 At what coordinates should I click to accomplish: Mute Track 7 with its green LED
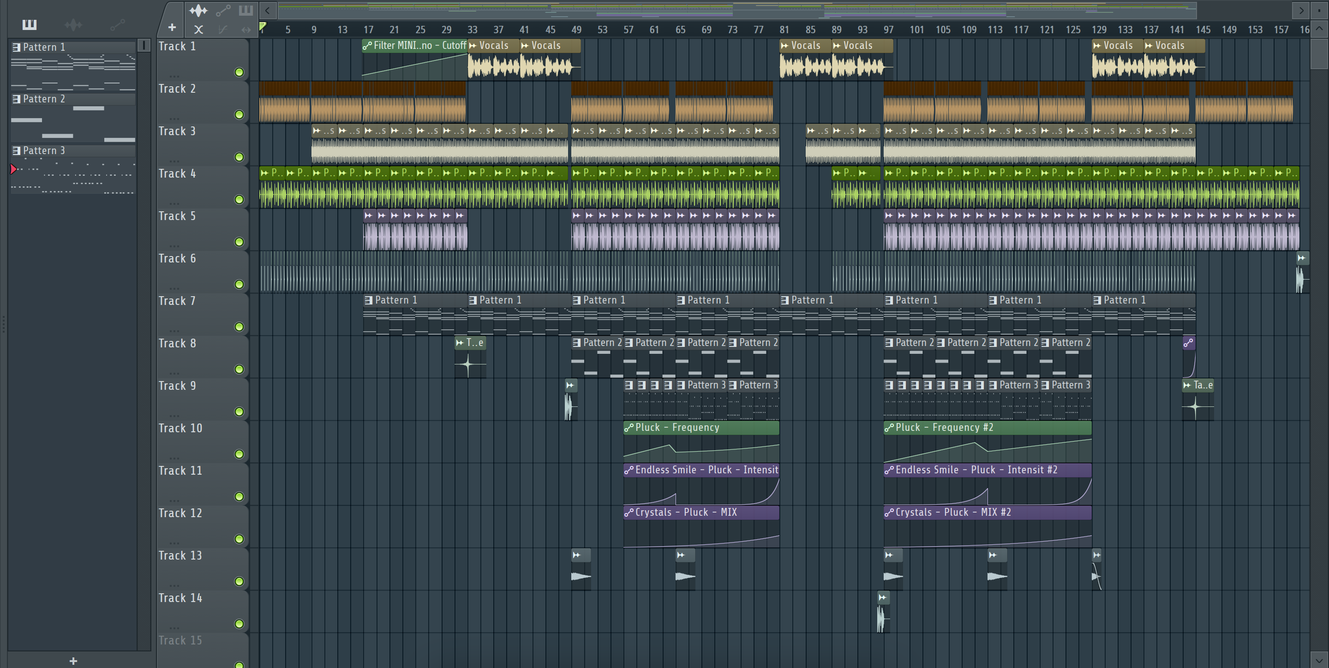point(239,327)
